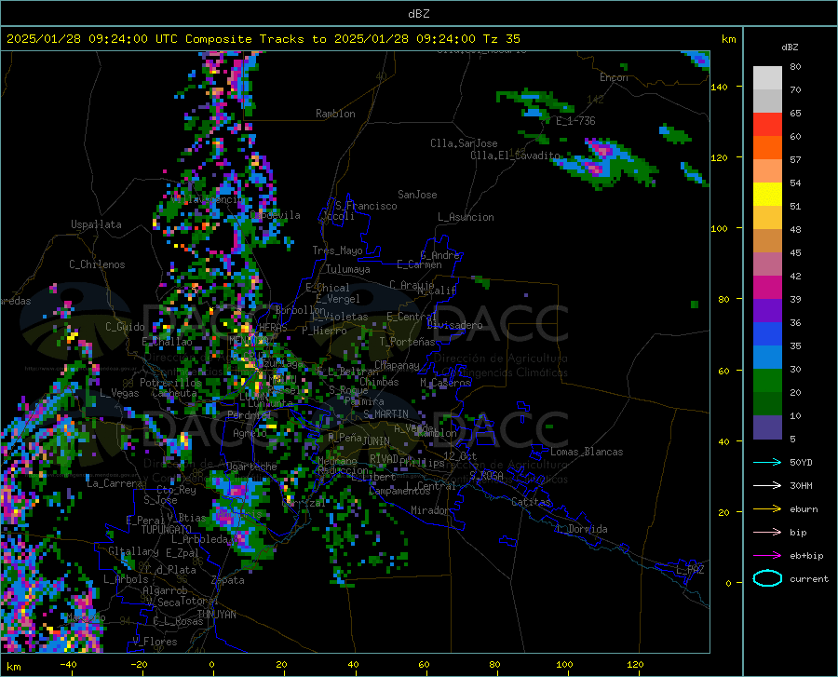Click the L_Dormida map label
The width and height of the screenshot is (838, 677).
(x=582, y=529)
